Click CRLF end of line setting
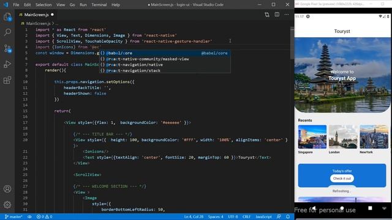 pyautogui.click(x=246, y=217)
